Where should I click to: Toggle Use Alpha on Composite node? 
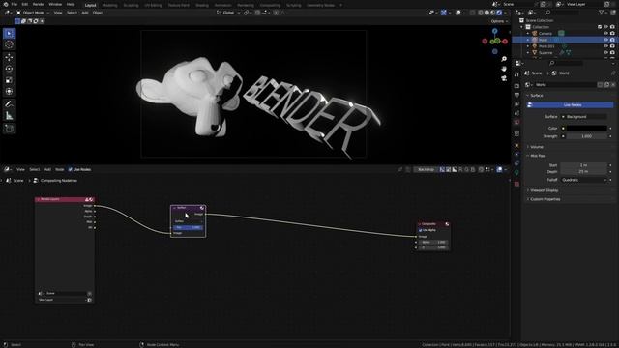[421, 230]
